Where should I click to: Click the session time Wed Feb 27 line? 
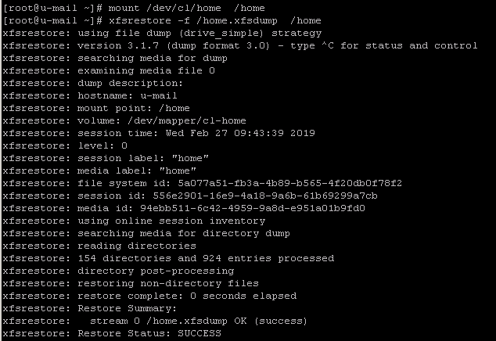158,133
